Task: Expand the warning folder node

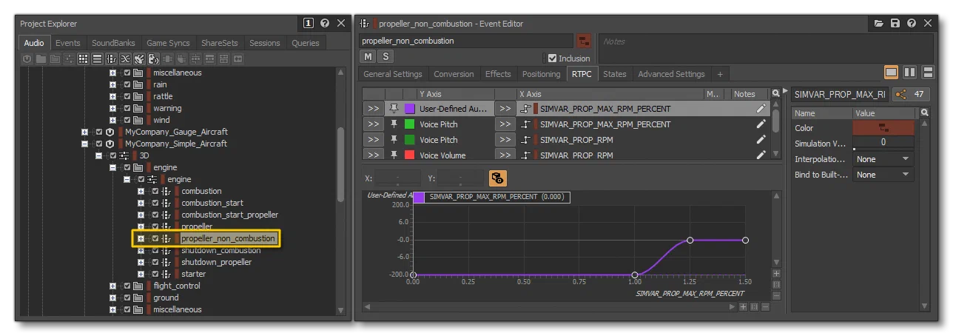Action: (x=113, y=108)
